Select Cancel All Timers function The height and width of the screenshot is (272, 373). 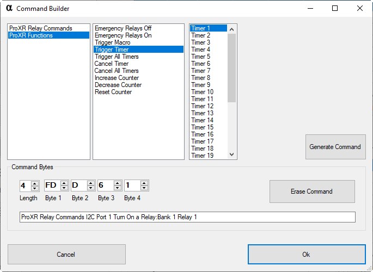point(138,71)
